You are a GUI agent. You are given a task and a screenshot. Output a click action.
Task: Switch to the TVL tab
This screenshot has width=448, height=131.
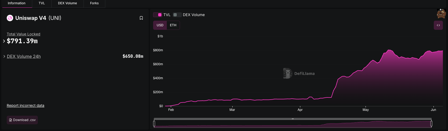point(42,3)
